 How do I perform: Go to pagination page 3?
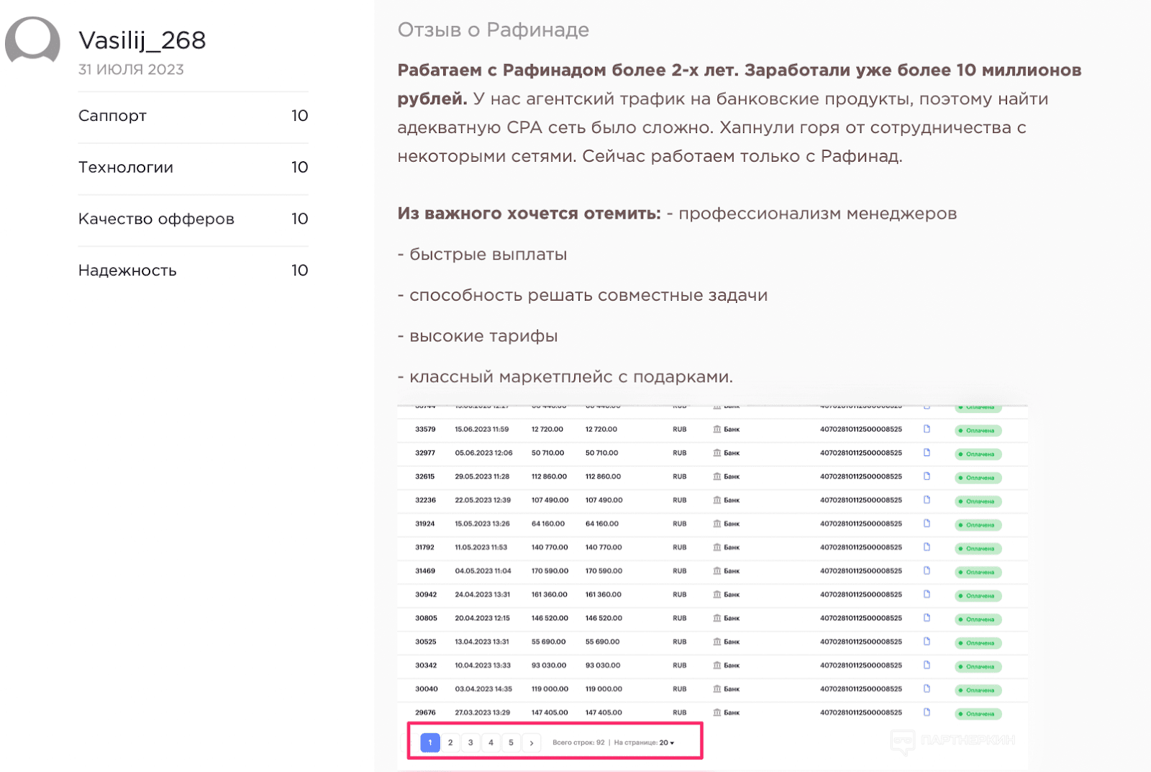pyautogui.click(x=470, y=743)
